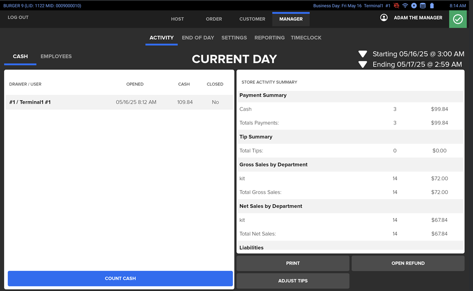The height and width of the screenshot is (291, 473).
Task: Open the Settings submenu
Action: [234, 38]
